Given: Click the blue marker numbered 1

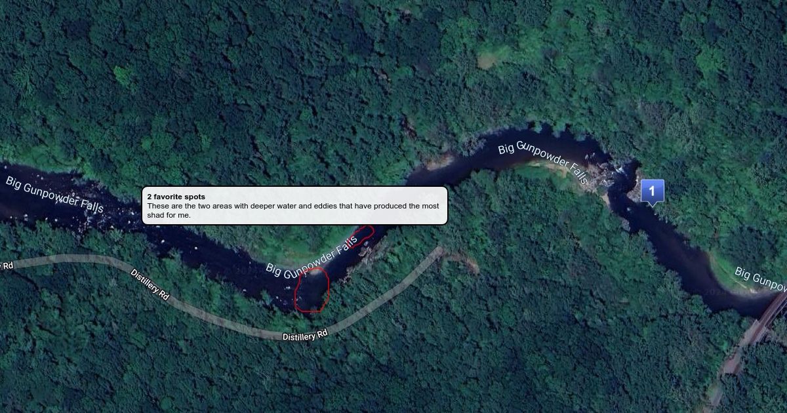Looking at the screenshot, I should [652, 191].
